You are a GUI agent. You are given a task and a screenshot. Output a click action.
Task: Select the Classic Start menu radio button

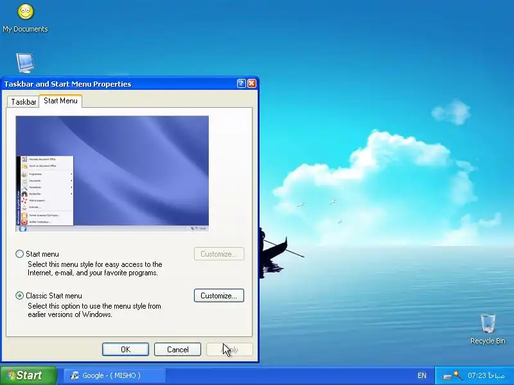20,295
